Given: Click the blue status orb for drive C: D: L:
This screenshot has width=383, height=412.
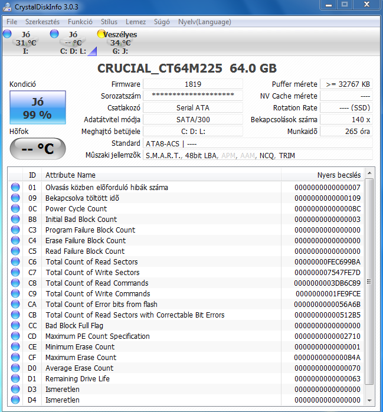Looking at the screenshot, I should coord(54,34).
